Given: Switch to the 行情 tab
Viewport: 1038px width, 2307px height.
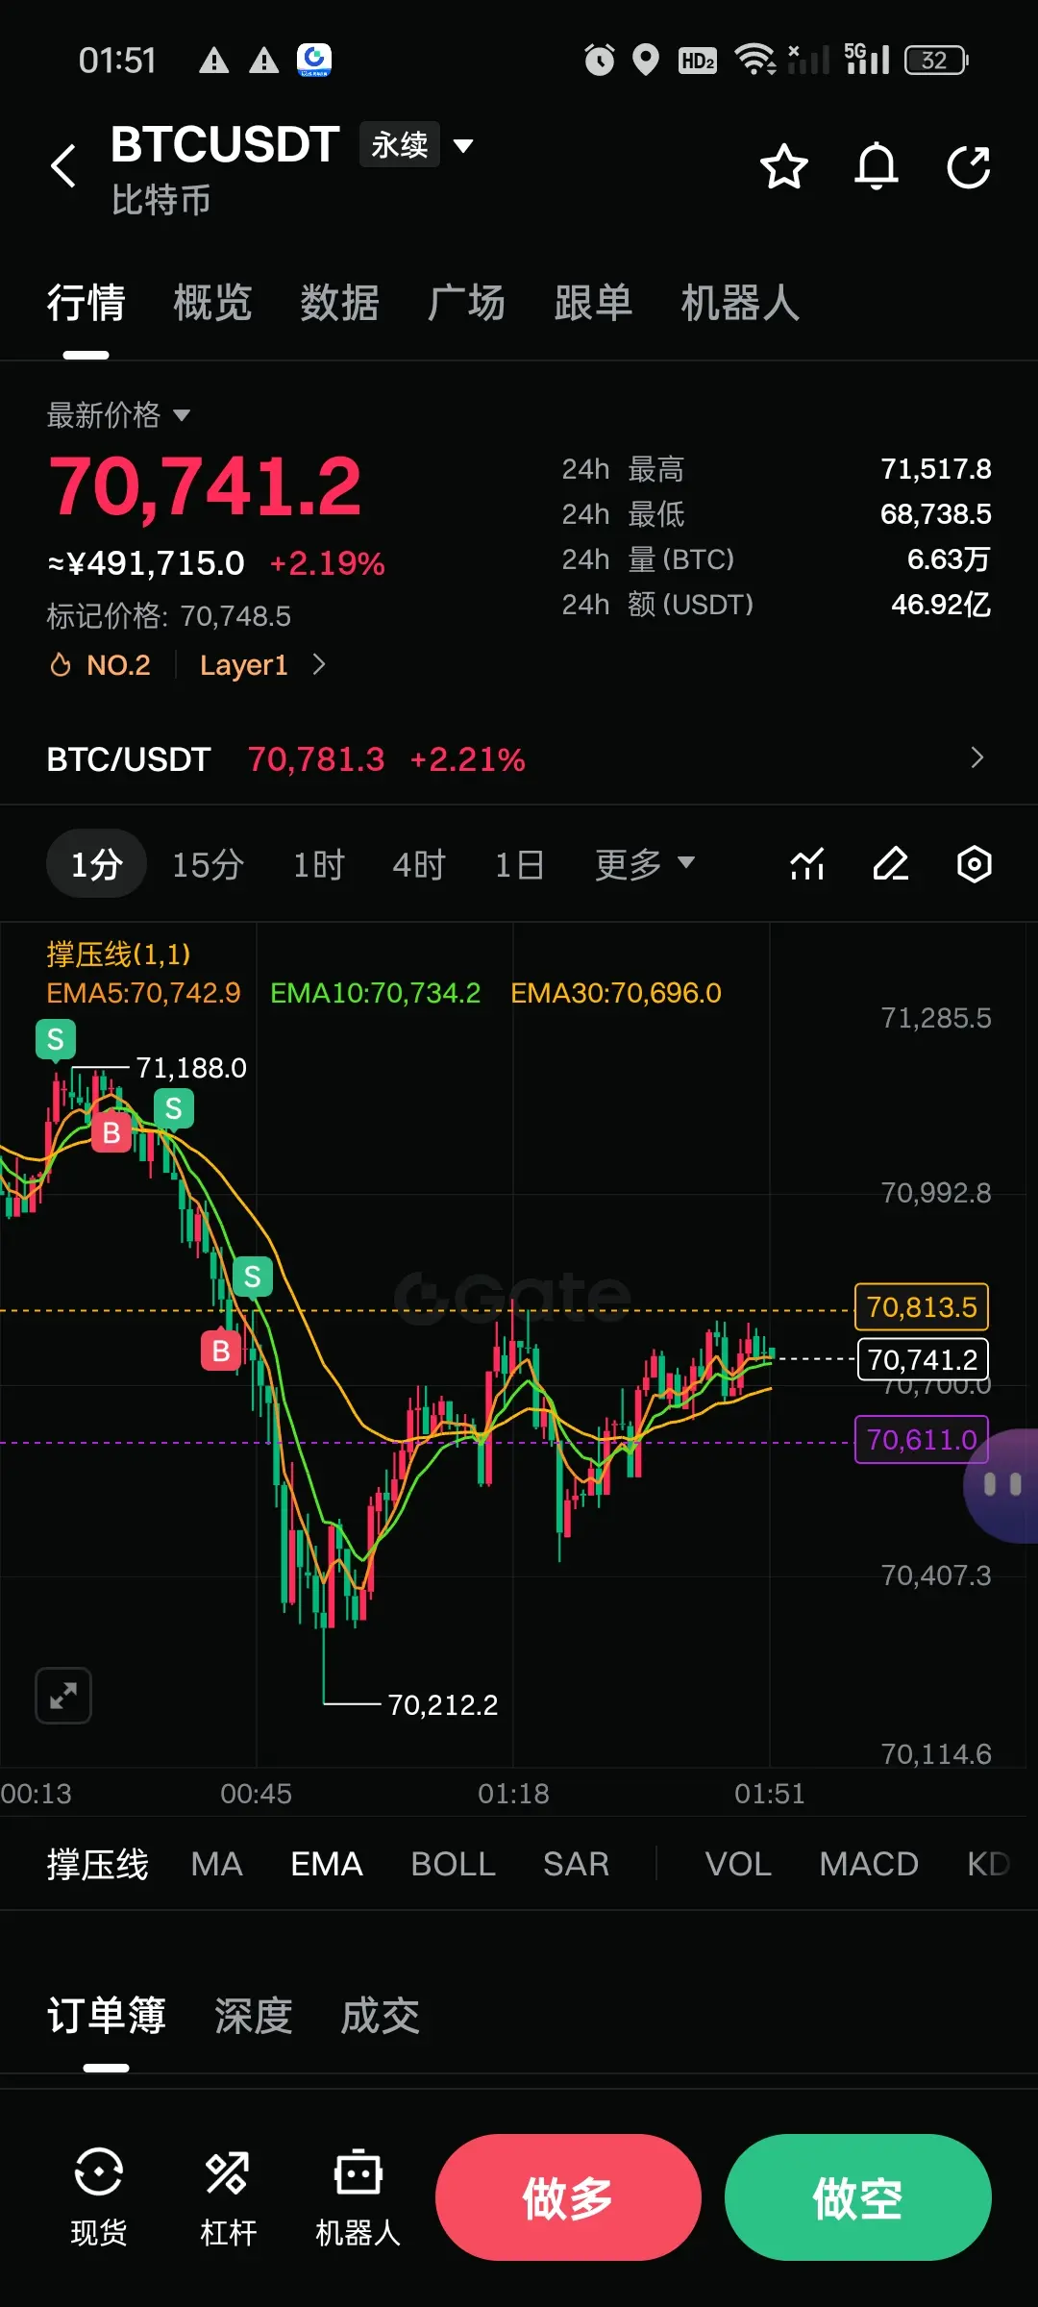Looking at the screenshot, I should click(86, 303).
